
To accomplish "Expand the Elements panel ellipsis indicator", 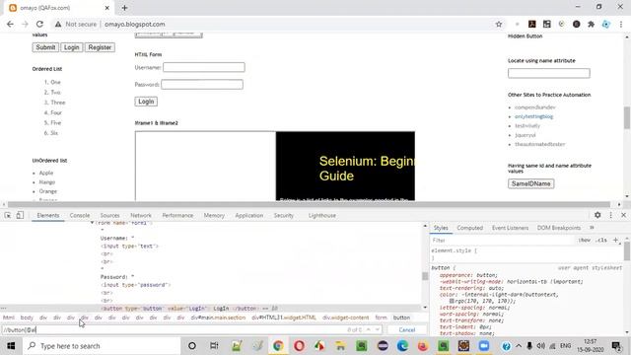I will coord(3,309).
